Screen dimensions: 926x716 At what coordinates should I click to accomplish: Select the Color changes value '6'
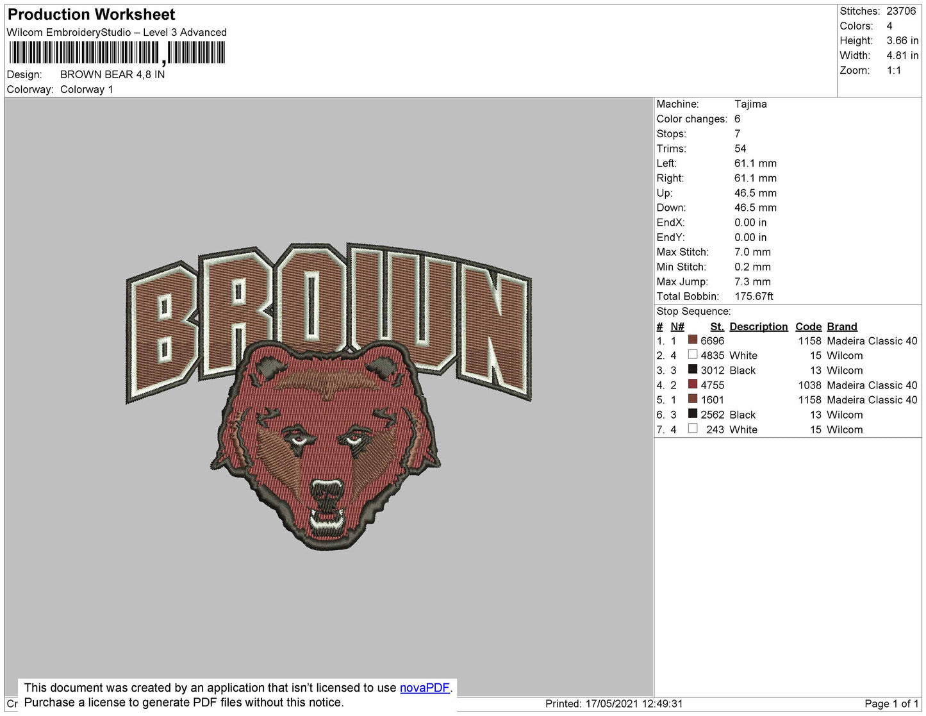pos(738,119)
